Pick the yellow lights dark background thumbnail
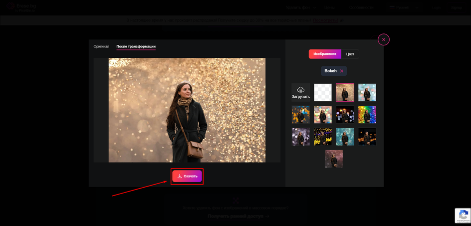 click(x=323, y=137)
